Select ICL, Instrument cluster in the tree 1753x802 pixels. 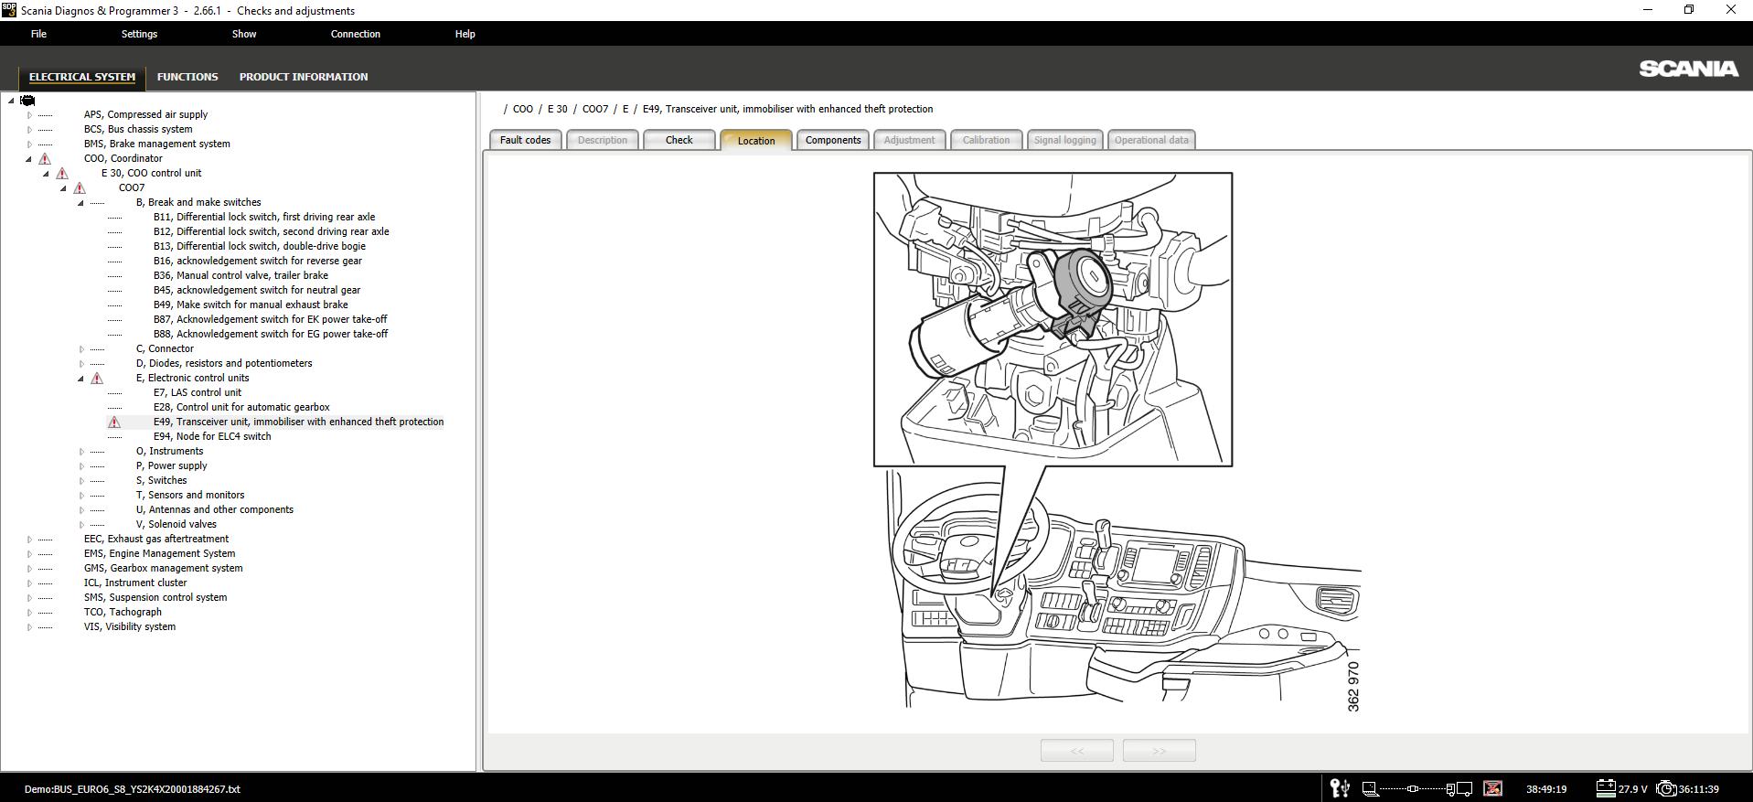click(135, 583)
